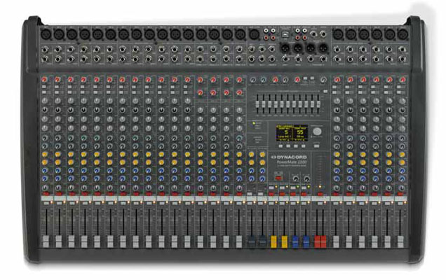This screenshot has width=446, height=280.
Task: Click the left orange value on display
Action: pos(286,132)
